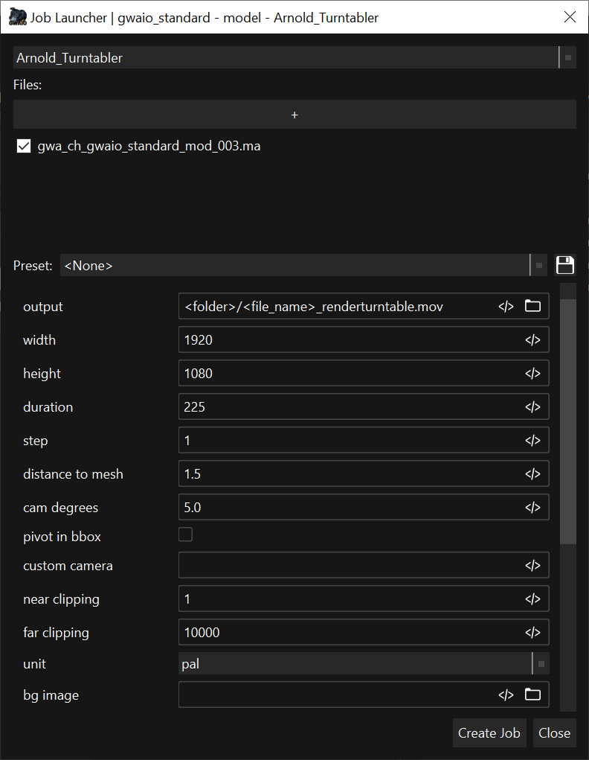Enable the pivot in bbox checkbox
The width and height of the screenshot is (589, 760).
click(x=185, y=534)
